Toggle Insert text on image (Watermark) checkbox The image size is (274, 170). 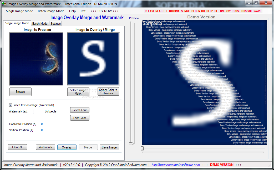pos(10,105)
